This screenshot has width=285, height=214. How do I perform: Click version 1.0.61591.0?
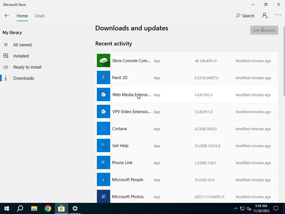coord(203,95)
